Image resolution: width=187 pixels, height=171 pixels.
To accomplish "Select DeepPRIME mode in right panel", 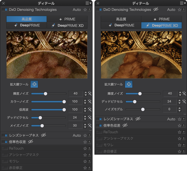I will (x=121, y=25).
